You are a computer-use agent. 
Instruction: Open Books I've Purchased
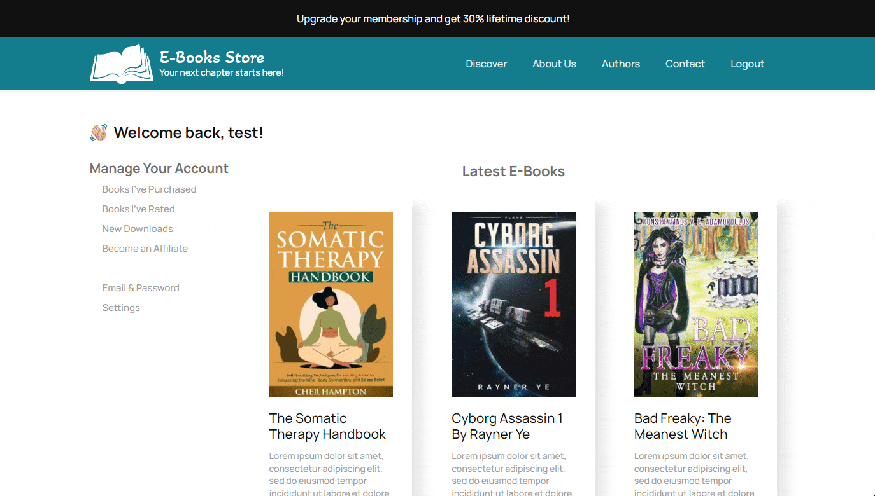tap(149, 189)
